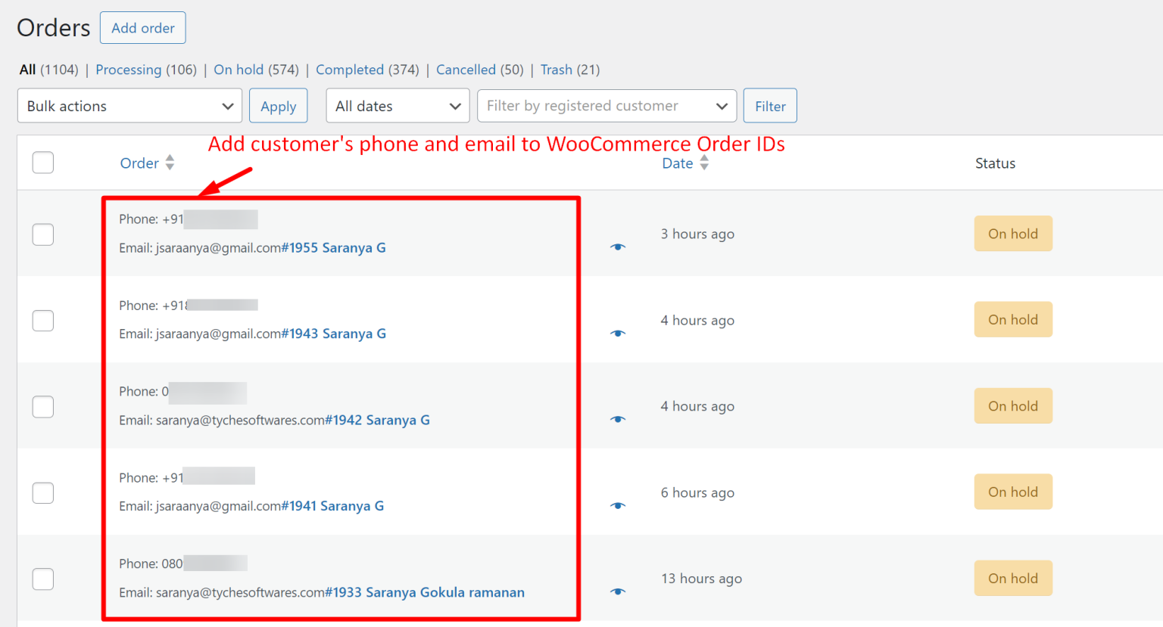Open the preview for order #1955
This screenshot has height=627, width=1163.
pos(619,247)
